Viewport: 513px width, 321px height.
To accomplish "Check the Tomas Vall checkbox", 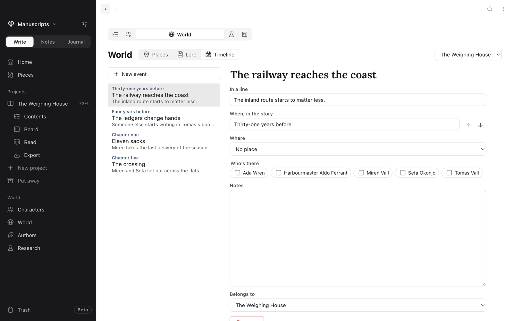I will [449, 173].
